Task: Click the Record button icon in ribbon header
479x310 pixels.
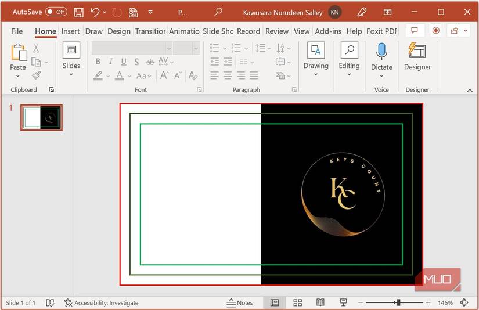Action: click(x=436, y=31)
